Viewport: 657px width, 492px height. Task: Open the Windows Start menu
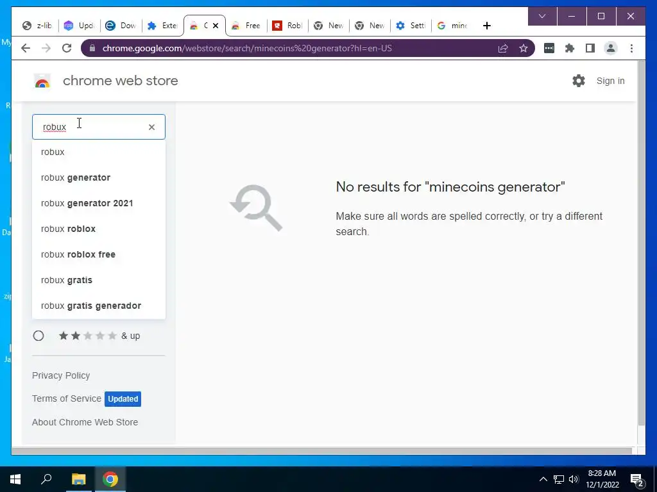point(15,479)
